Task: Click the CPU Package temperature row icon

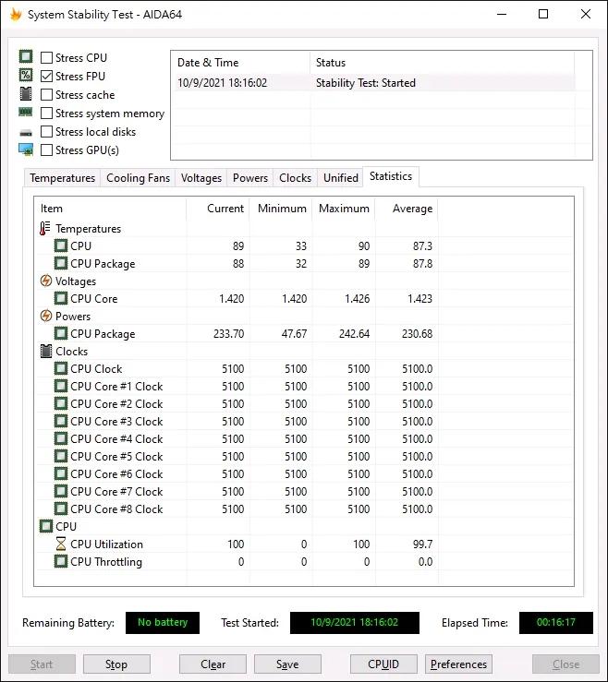Action: [61, 263]
